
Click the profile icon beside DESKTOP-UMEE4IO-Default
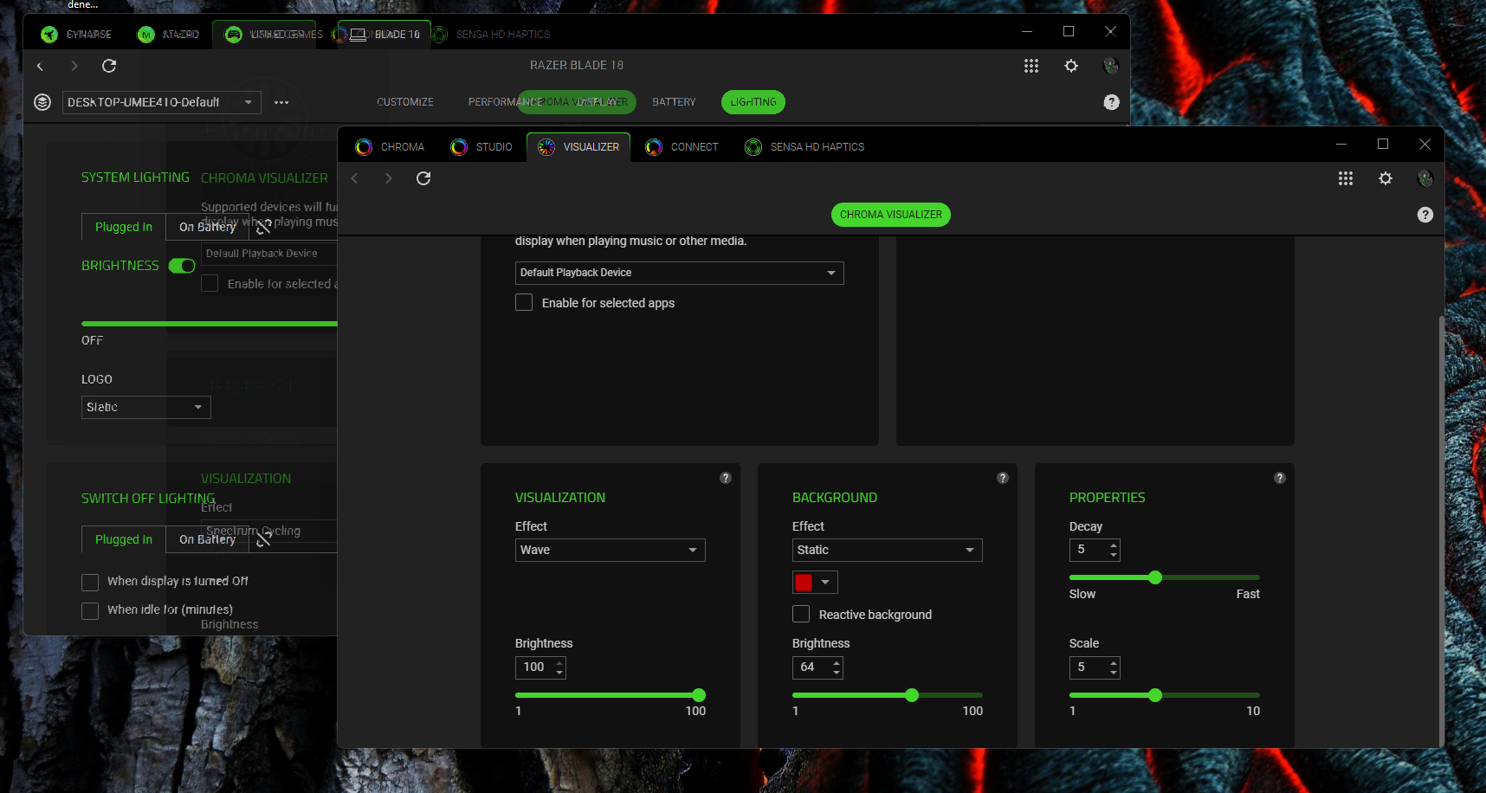coord(42,102)
